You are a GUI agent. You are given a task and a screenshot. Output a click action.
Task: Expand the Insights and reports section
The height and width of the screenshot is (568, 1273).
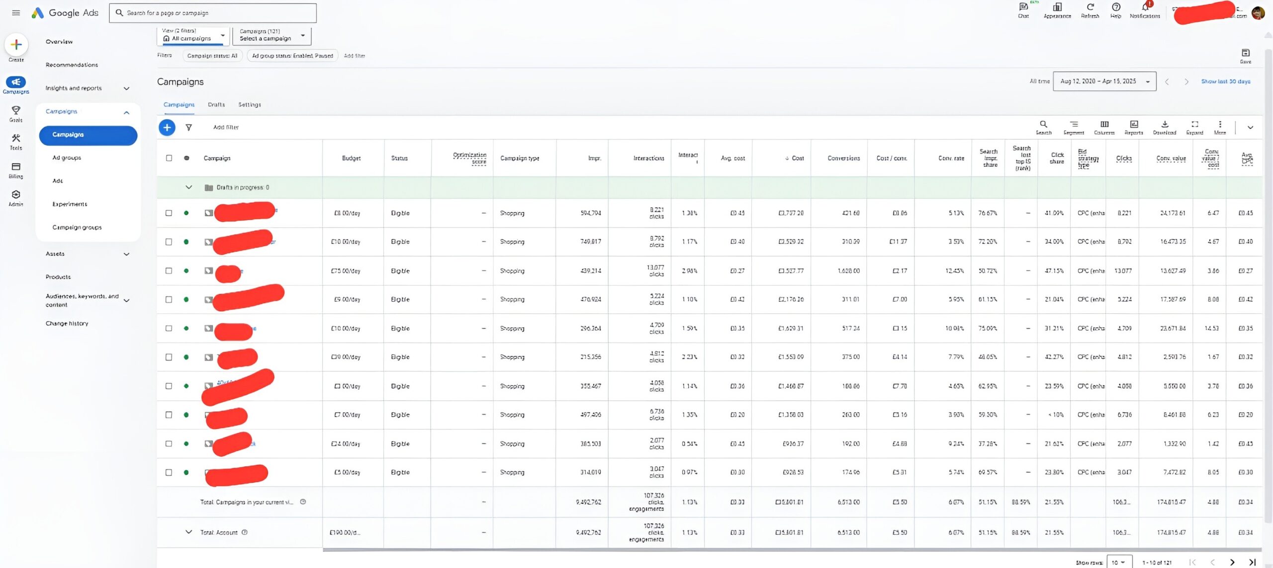tap(126, 88)
